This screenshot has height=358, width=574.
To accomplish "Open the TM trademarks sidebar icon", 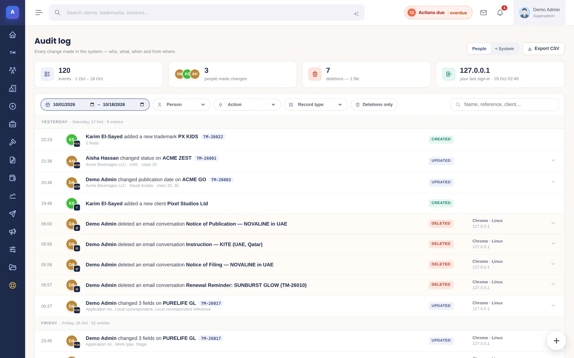I will click(x=12, y=53).
